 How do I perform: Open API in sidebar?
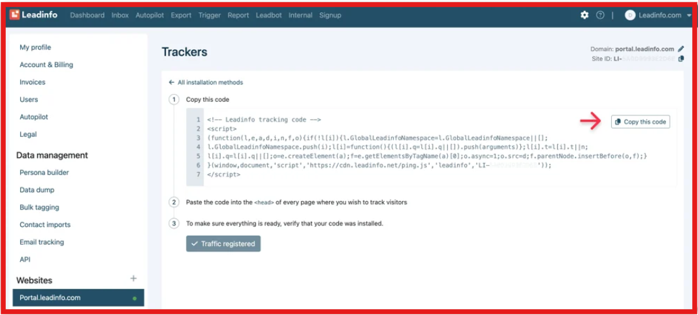click(x=25, y=260)
